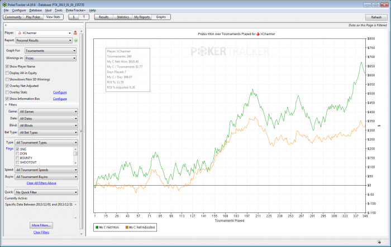
Task: Click the orange My C Net Adjusted legend
Action: click(x=140, y=227)
